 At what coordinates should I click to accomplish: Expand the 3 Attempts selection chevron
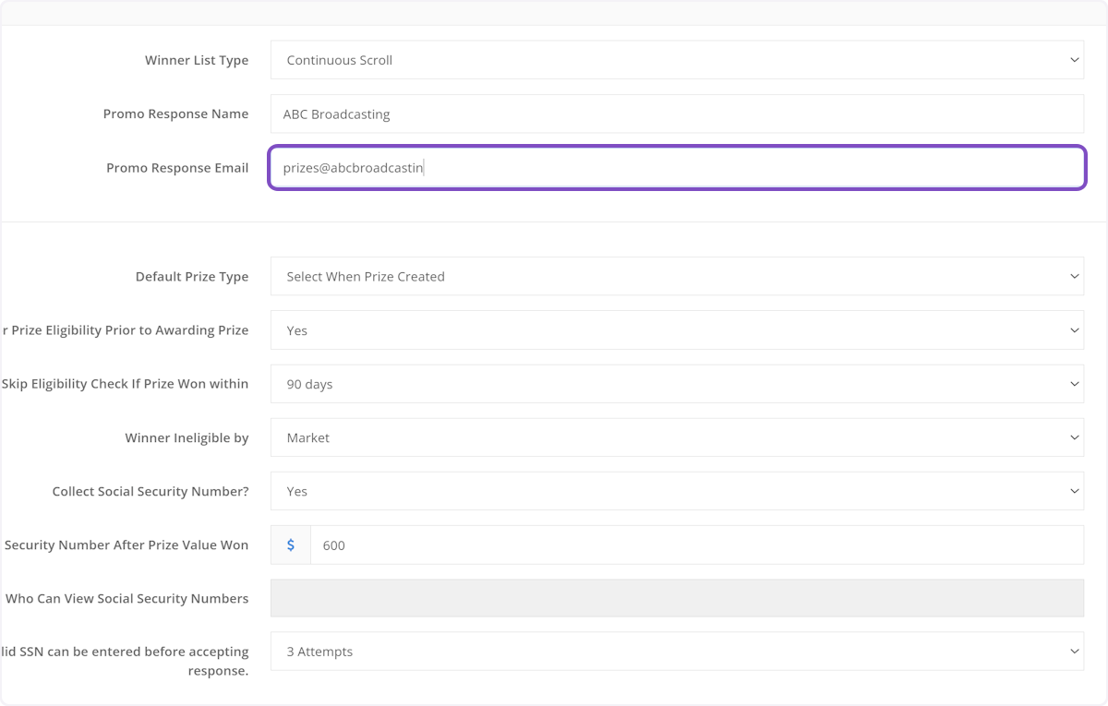tap(1074, 651)
